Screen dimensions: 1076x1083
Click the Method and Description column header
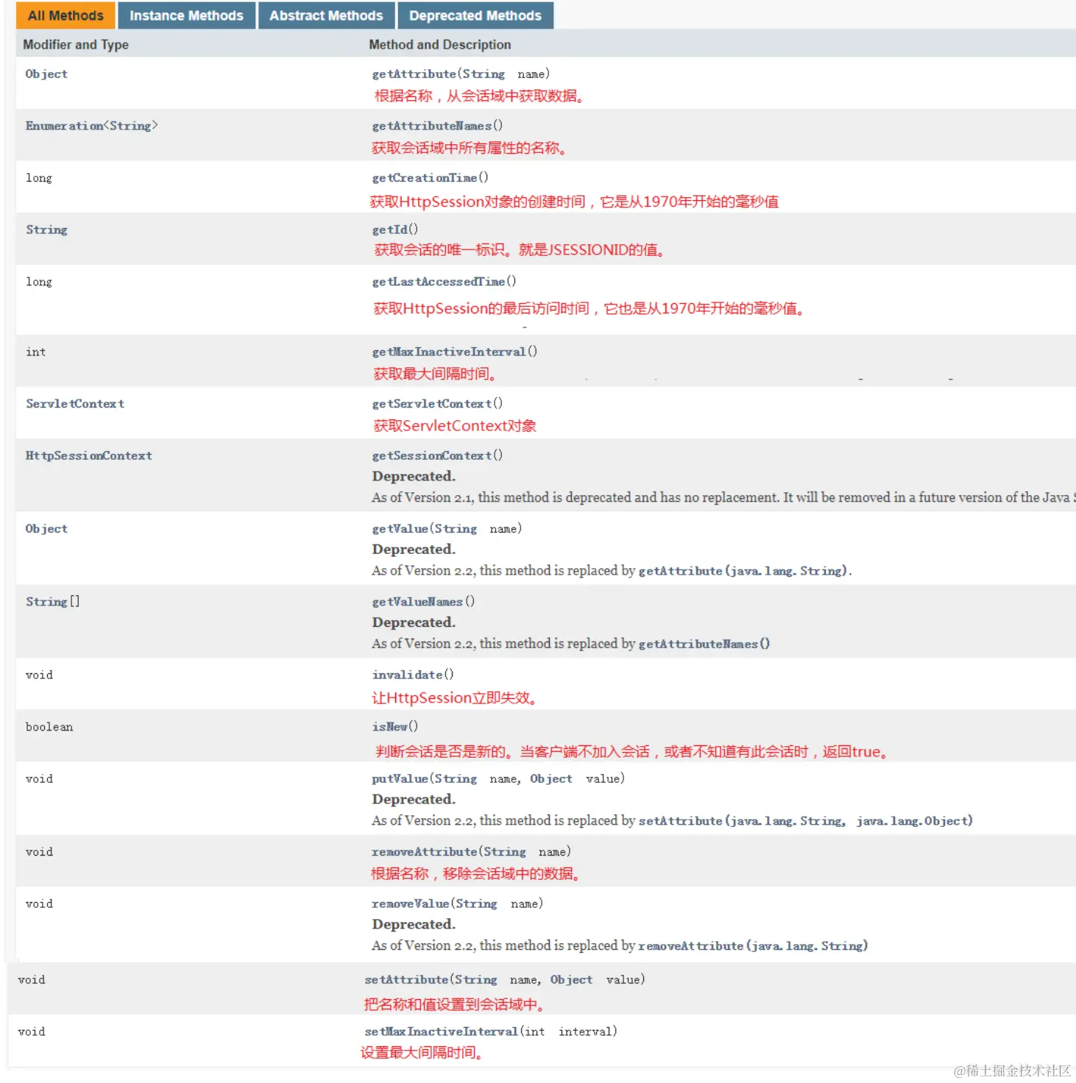tap(440, 44)
